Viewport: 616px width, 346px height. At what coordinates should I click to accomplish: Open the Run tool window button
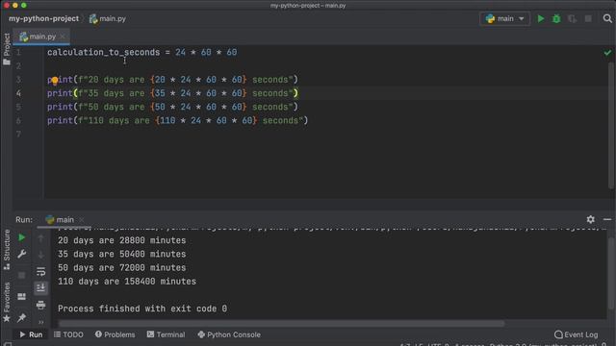point(31,334)
